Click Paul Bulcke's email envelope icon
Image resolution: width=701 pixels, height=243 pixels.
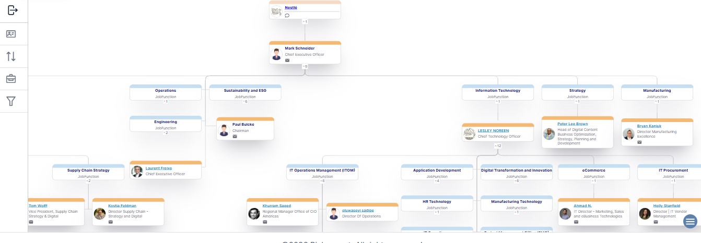click(235, 137)
